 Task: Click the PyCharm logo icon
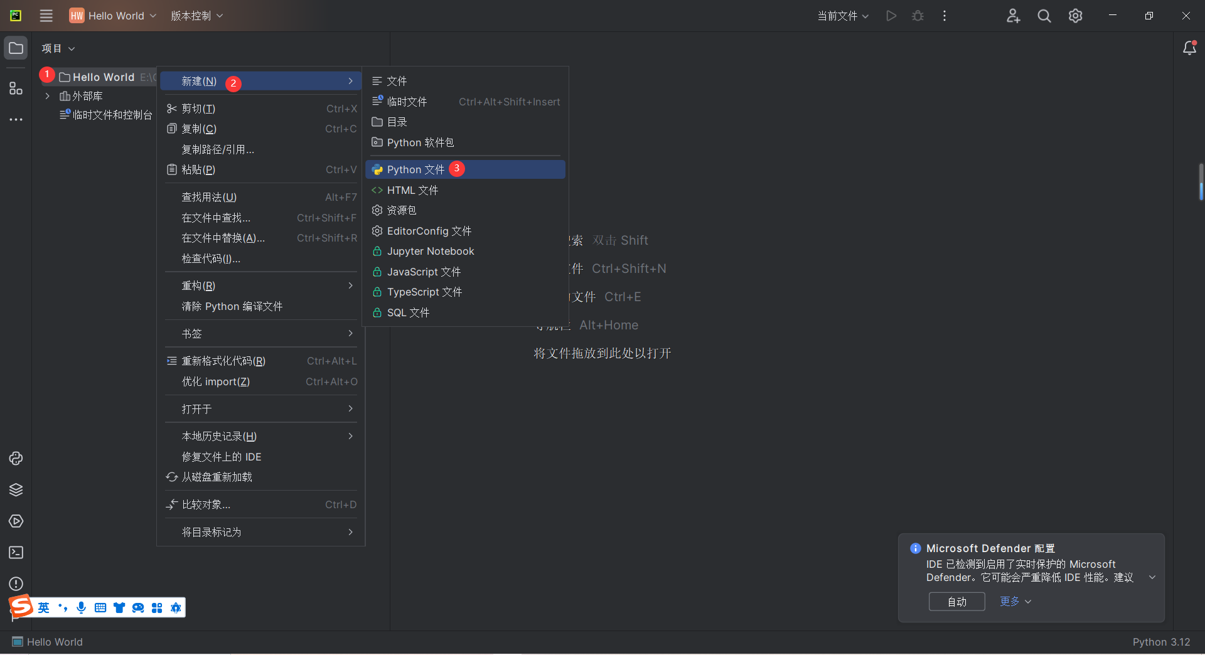point(16,16)
